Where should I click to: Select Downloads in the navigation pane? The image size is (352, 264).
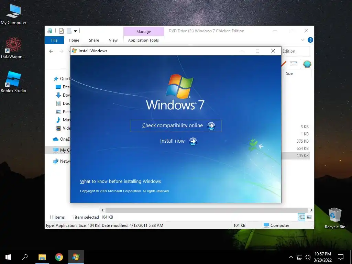pyautogui.click(x=63, y=95)
